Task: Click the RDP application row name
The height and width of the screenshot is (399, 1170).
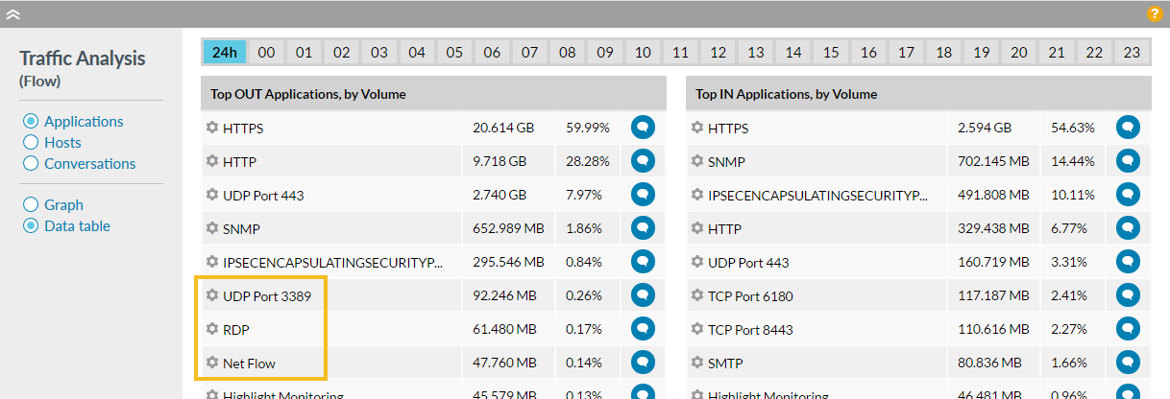Action: point(236,329)
